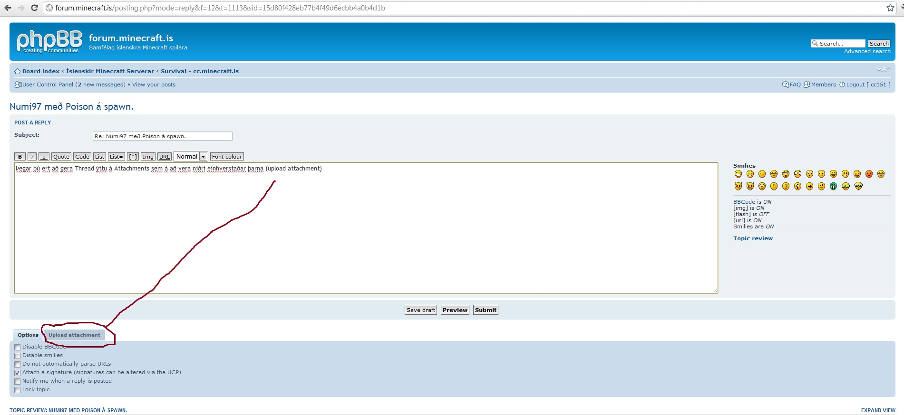Insert the light bulb idea smiley

click(797, 186)
